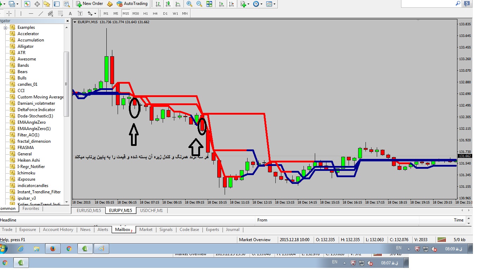Open the Profiles toolbar icon

click(x=11, y=4)
